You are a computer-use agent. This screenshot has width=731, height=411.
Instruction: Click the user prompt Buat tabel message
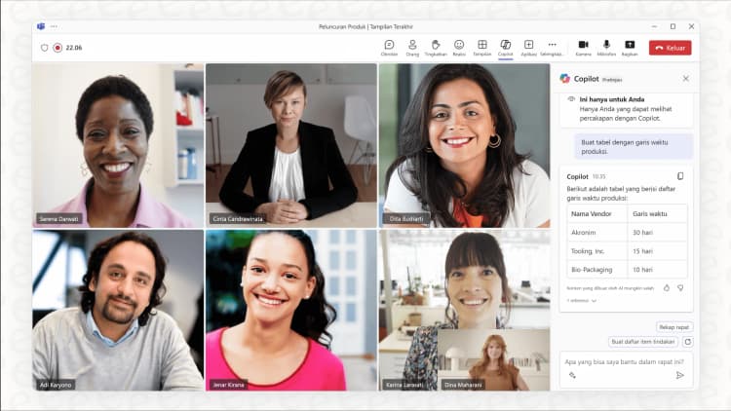[635, 147]
